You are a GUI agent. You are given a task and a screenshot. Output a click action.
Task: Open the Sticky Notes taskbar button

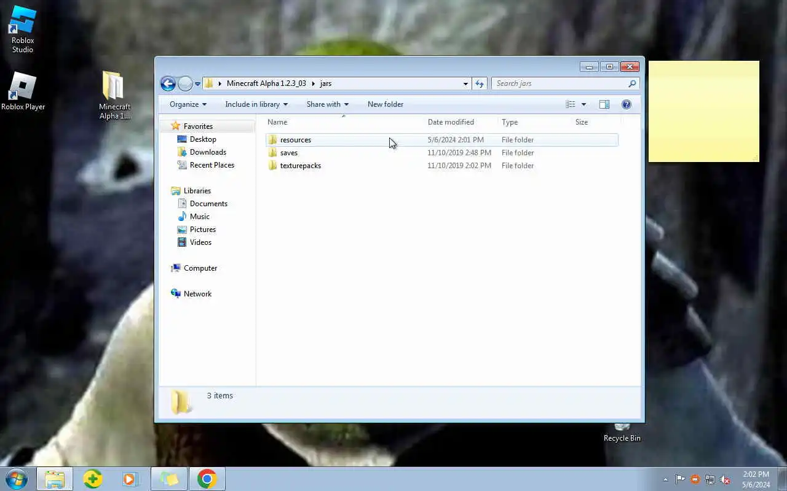click(169, 479)
